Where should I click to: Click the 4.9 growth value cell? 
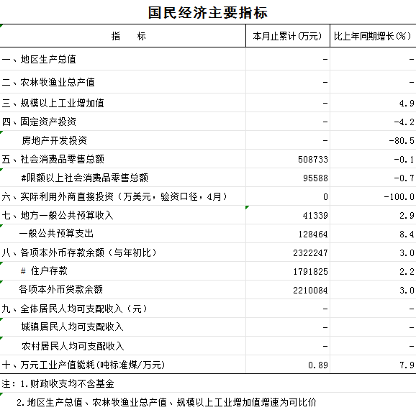pos(373,103)
